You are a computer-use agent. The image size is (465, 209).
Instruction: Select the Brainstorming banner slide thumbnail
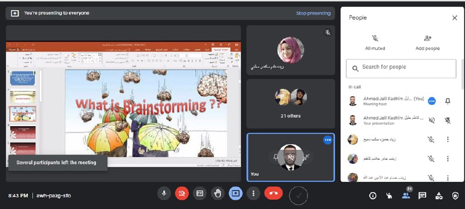pos(23,96)
